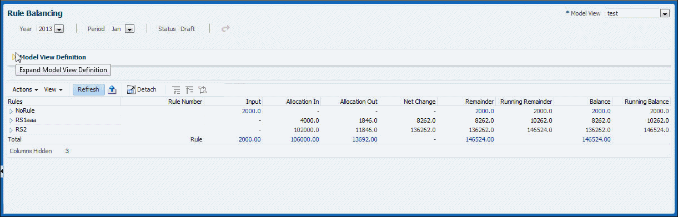The image size is (678, 217).
Task: Click the Rule Balancing page title
Action: coord(35,13)
